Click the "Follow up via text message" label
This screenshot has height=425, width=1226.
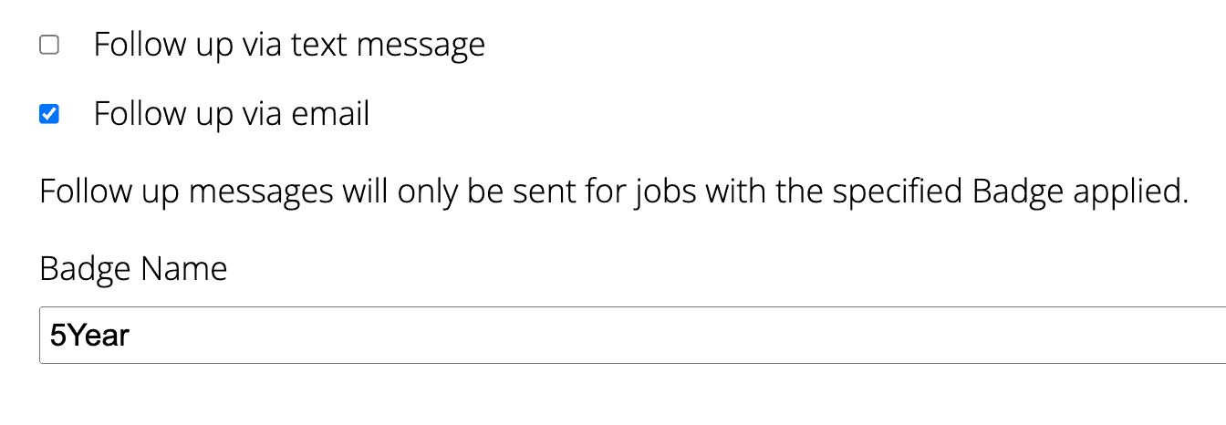[289, 45]
